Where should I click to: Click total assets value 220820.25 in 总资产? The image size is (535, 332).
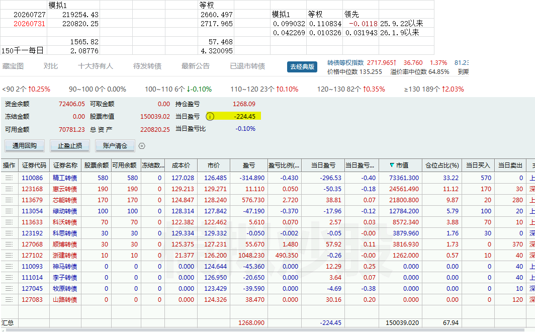(155, 129)
